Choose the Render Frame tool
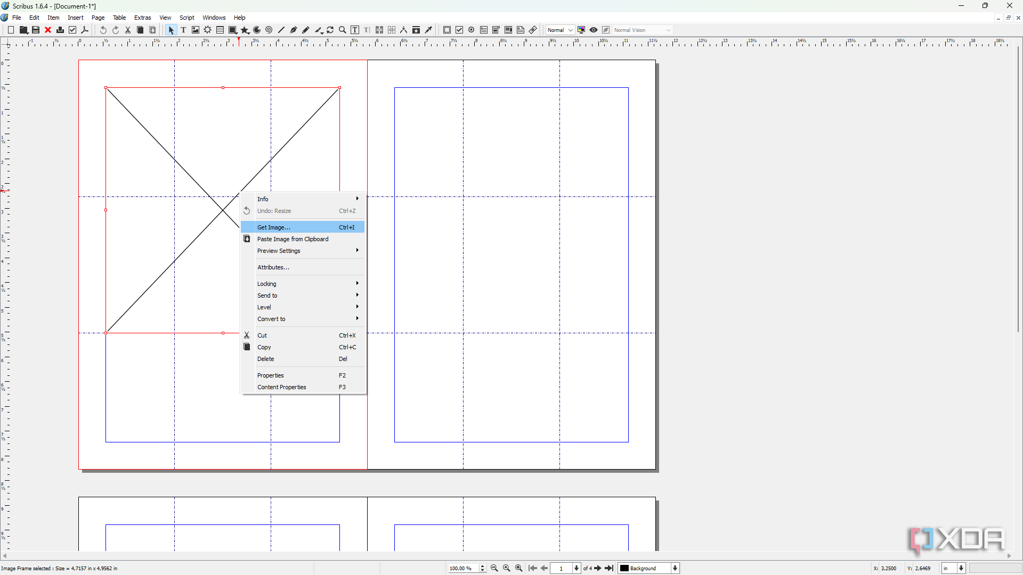The height and width of the screenshot is (575, 1023). point(208,30)
